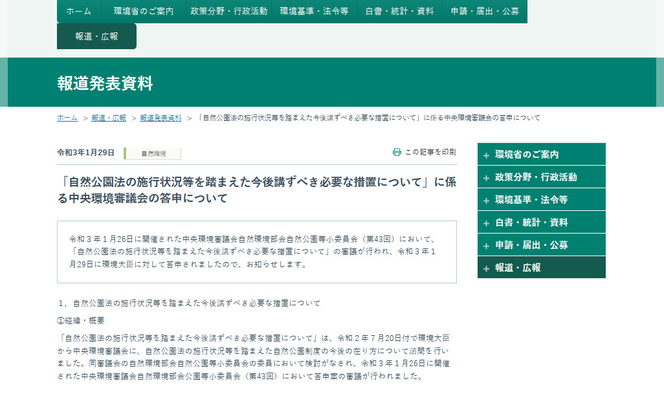This screenshot has height=394, width=664.
Task: Open 環境省のご案内 in top navigation
Action: (143, 11)
